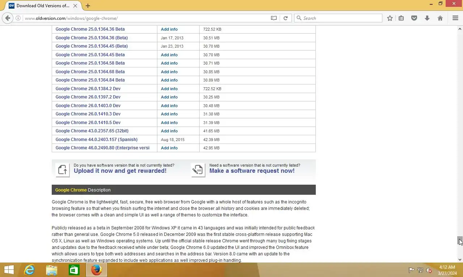
Task: Click Add info for 25.0.1364.36 Beta
Action: (169, 29)
